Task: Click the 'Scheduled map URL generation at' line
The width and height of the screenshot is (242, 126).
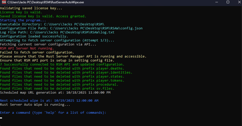Action: [55, 93]
